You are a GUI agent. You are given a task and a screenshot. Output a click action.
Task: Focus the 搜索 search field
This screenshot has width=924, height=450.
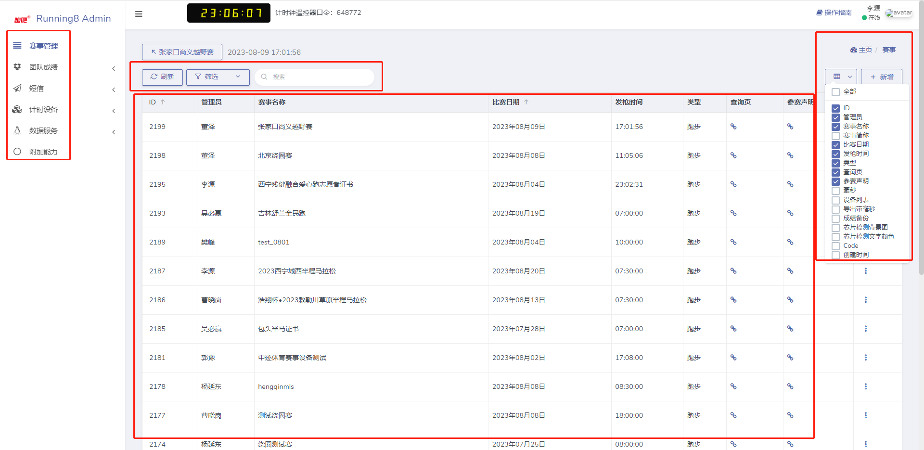[x=314, y=77]
